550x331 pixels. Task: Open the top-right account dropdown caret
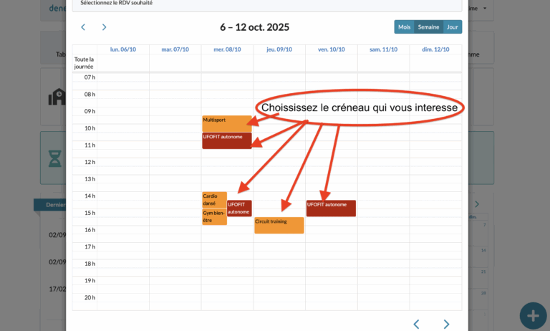point(485,9)
